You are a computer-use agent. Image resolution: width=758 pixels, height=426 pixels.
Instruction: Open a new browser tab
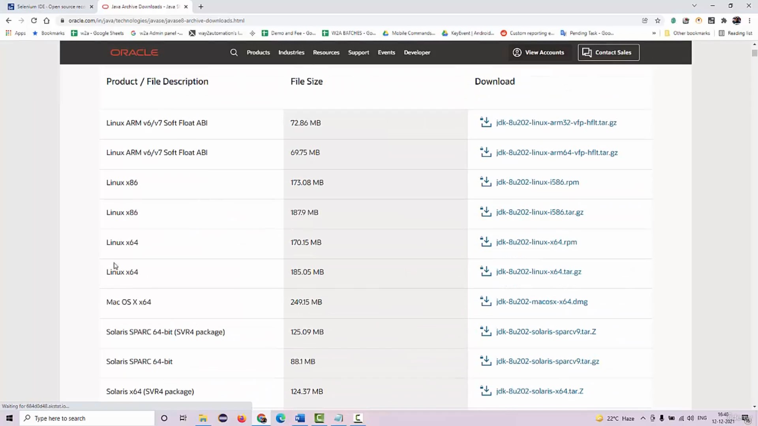pyautogui.click(x=201, y=7)
